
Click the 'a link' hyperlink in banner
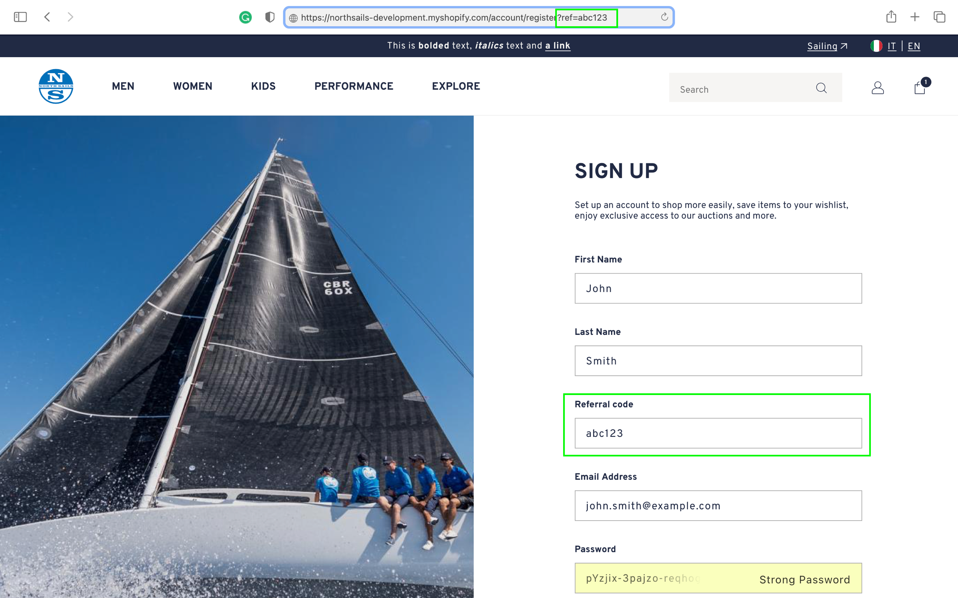click(x=557, y=46)
